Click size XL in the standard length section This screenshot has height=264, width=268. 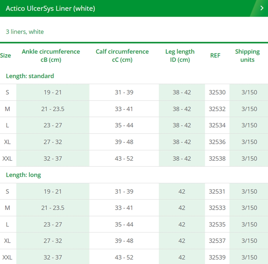tap(7, 142)
